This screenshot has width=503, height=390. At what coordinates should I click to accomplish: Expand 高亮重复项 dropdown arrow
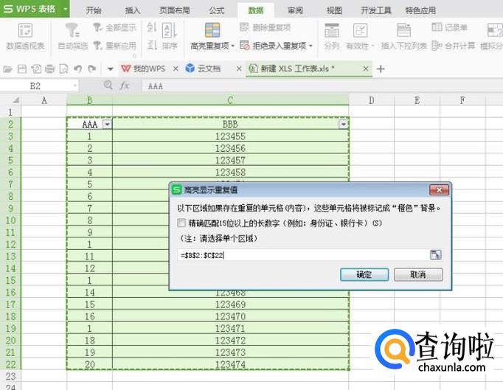232,46
